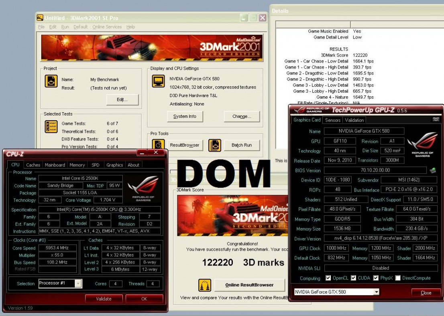Click the Change... display settings button
Viewport: 444px width, 316px height.
[x=242, y=116]
